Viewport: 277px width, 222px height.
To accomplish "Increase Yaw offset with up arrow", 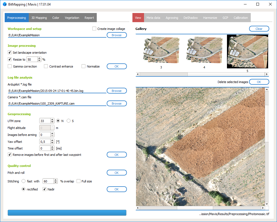I will tap(52, 140).
